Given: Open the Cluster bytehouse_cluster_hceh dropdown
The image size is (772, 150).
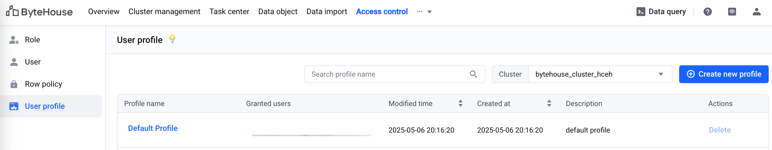Looking at the screenshot, I should pos(600,74).
